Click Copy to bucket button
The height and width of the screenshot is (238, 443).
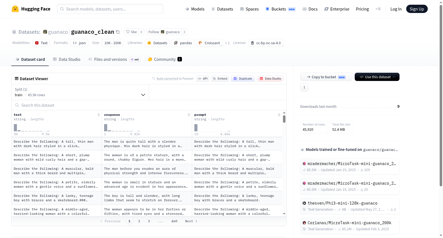326,77
